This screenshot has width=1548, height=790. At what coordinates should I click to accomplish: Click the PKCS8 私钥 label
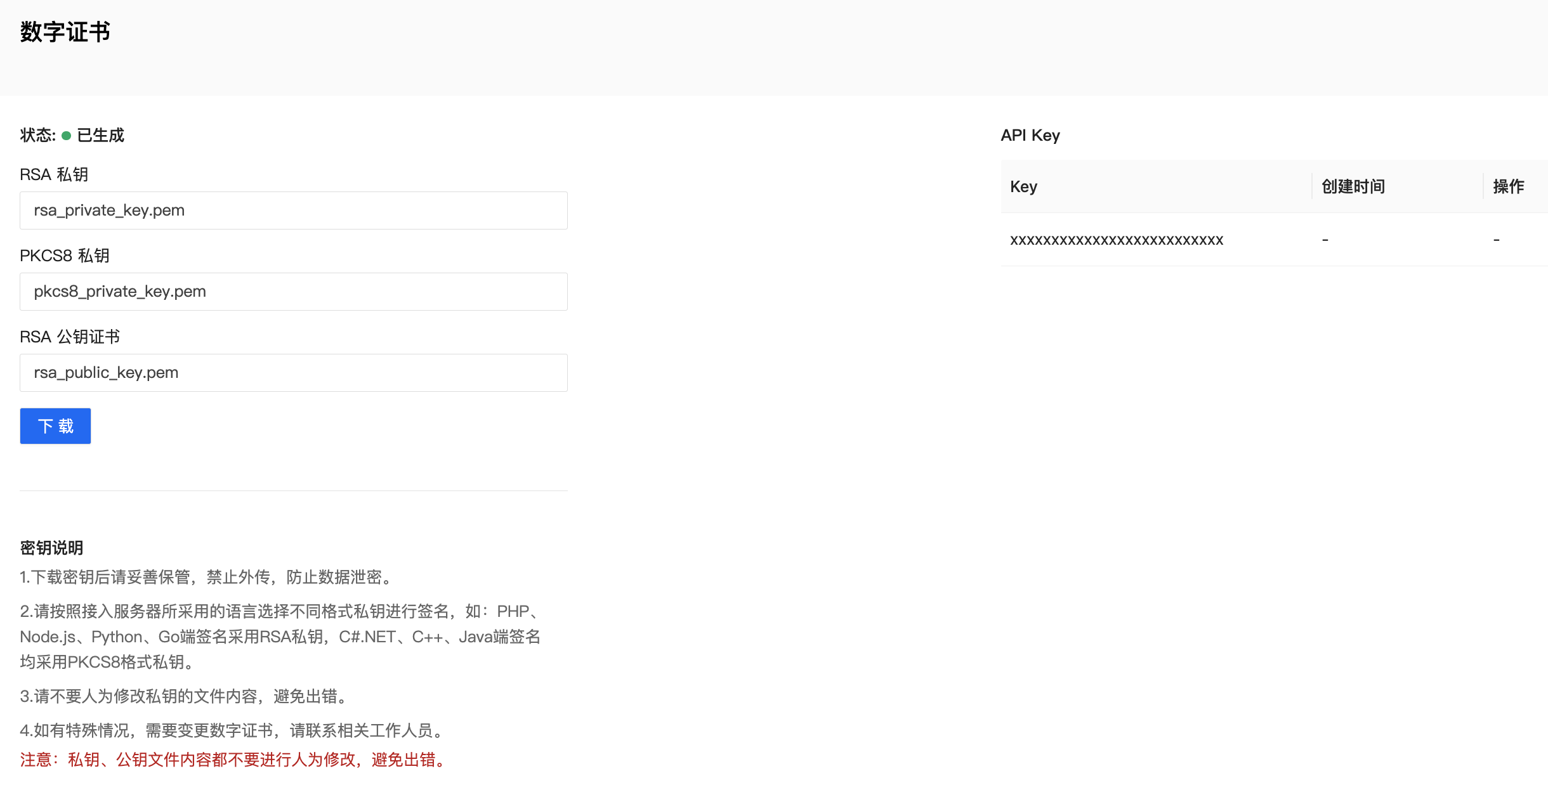coord(65,256)
